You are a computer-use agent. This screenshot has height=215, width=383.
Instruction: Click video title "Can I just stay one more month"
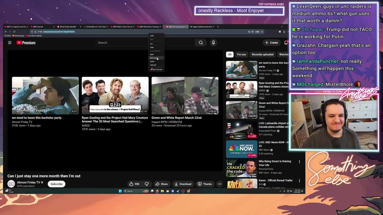44,176
